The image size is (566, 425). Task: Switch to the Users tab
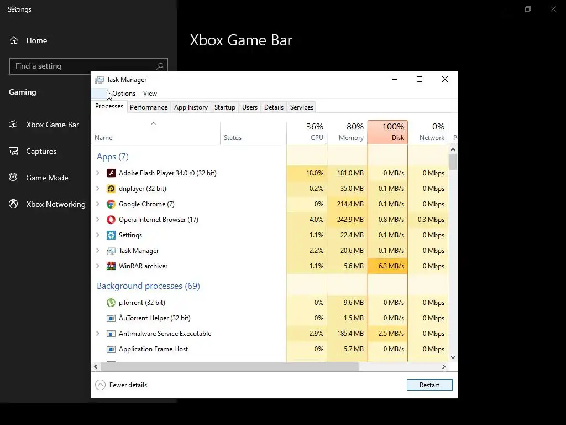pos(250,107)
